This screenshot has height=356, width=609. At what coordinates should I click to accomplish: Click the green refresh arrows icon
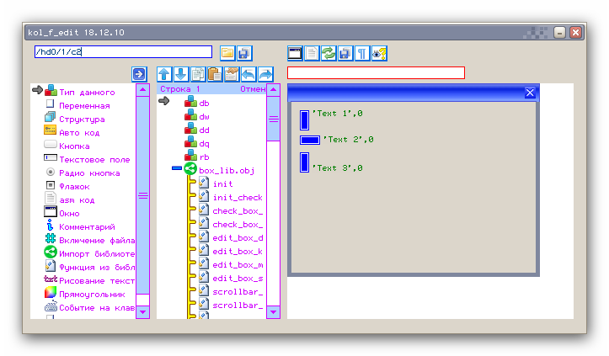(329, 53)
